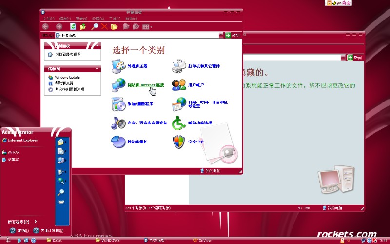Open 添加/删除程序 Add Remove Programs icon
The height and width of the screenshot is (244, 390).
pyautogui.click(x=118, y=104)
